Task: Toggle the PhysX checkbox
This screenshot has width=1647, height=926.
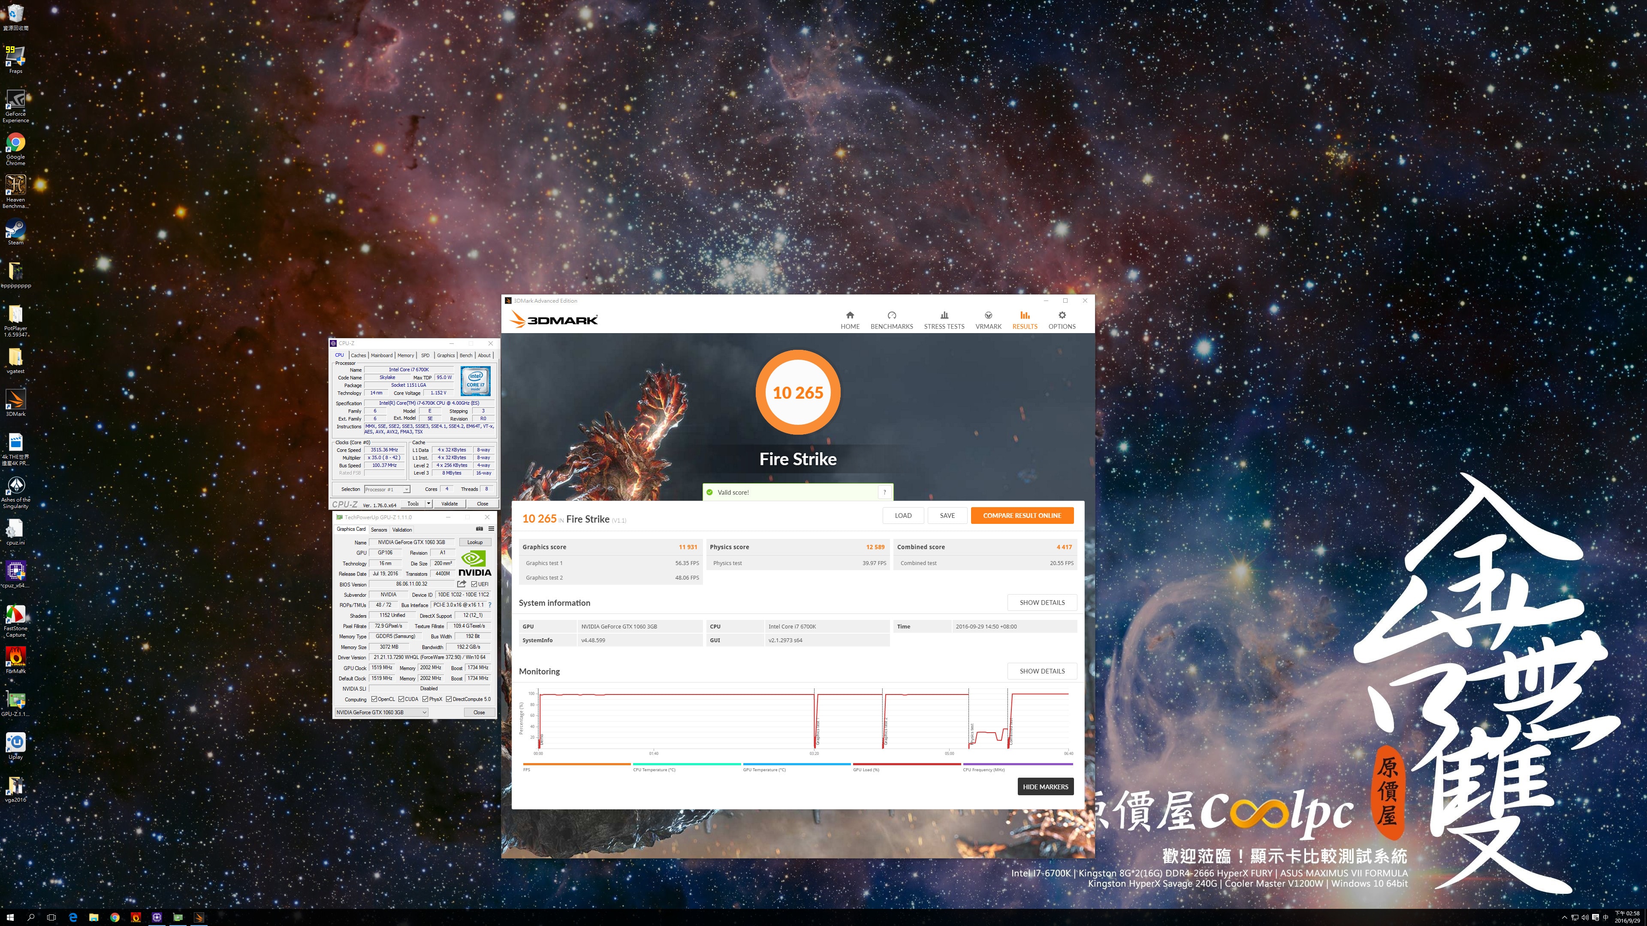Action: tap(425, 699)
